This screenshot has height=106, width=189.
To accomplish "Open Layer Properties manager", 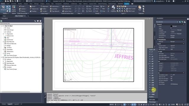I will pos(113,9).
